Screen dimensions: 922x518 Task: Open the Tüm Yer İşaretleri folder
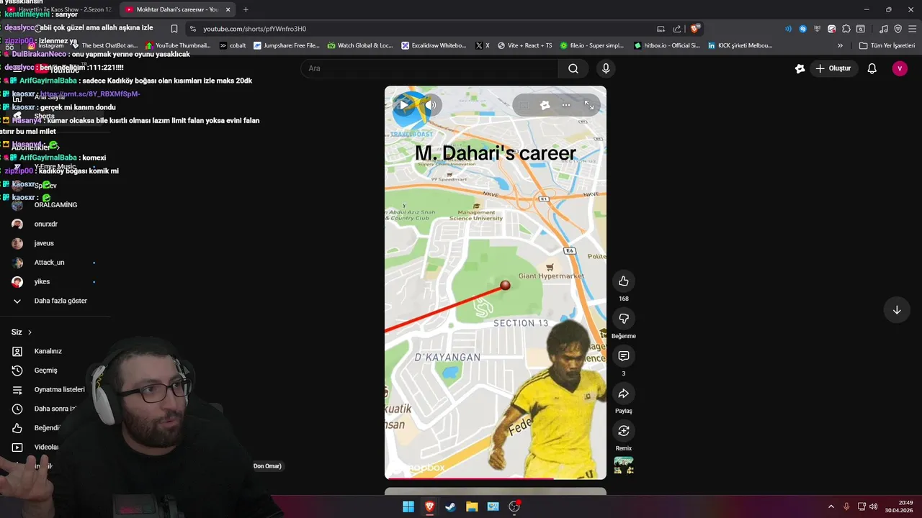[887, 45]
